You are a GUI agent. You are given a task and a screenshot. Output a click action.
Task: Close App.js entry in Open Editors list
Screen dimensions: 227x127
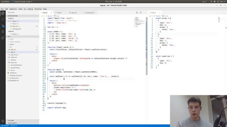pyautogui.click(x=9, y=21)
